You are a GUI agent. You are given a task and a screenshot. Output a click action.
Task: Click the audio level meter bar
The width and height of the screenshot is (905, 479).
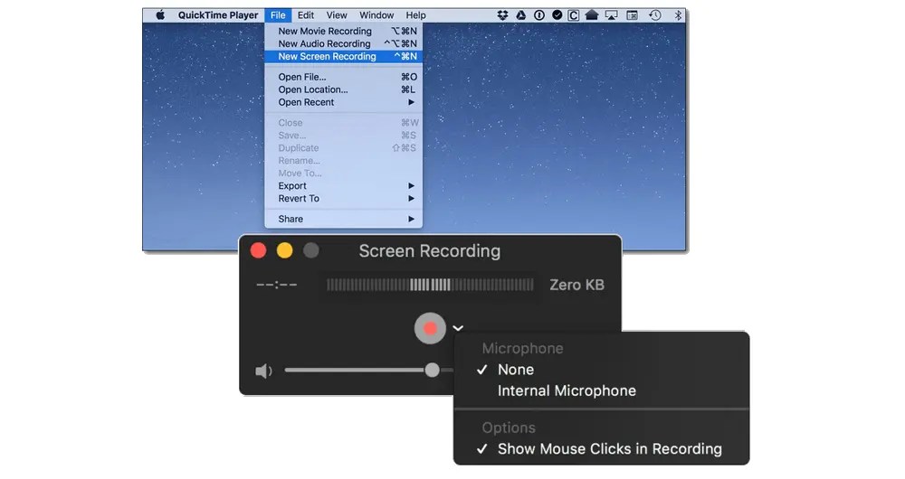[430, 285]
